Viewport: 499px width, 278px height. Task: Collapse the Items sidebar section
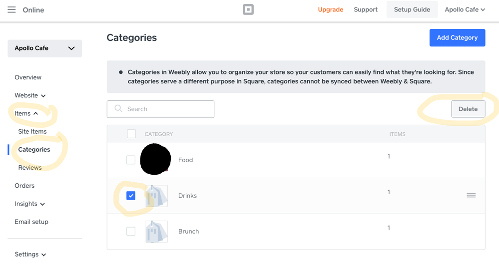(x=26, y=113)
